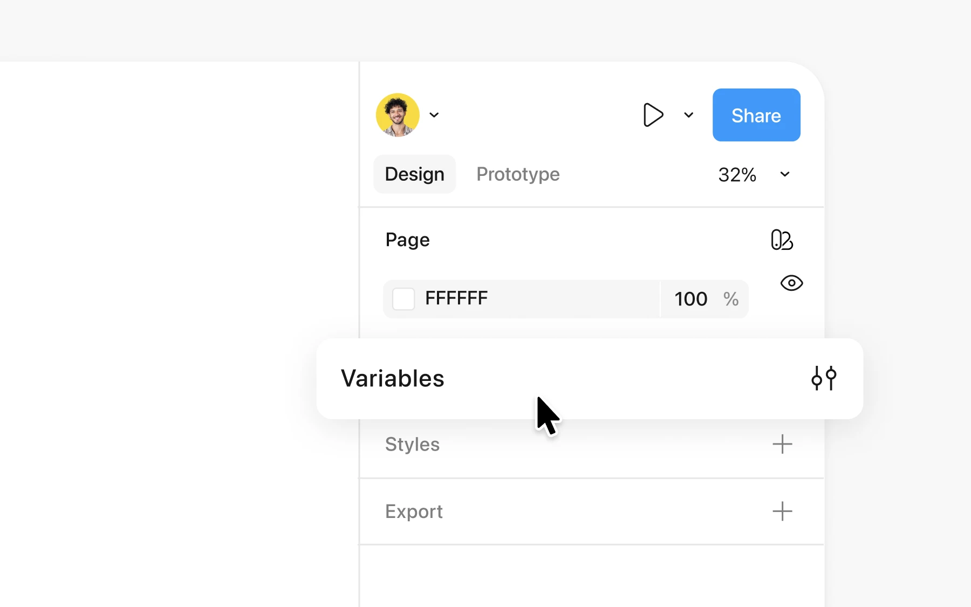Click the FFFFFF hex color field
The width and height of the screenshot is (971, 607).
521,299
